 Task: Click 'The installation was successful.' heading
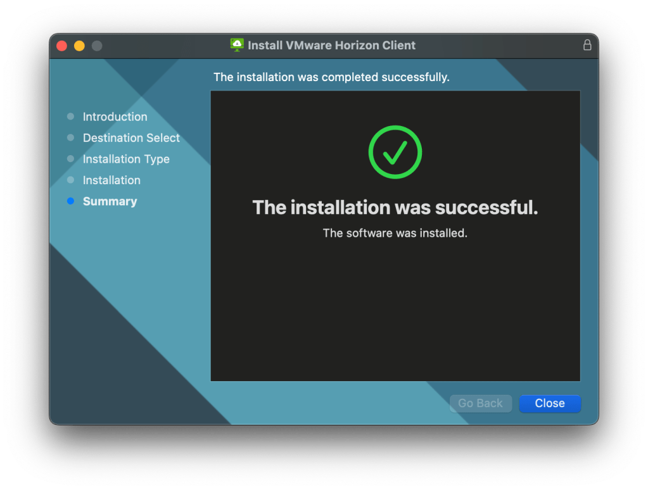pyautogui.click(x=395, y=208)
